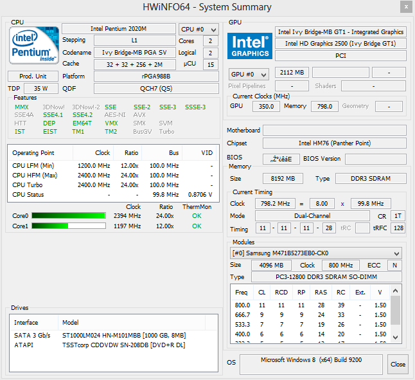Viewport: 415px width, 380px height.
Task: Select the 533.3 frequency timing row
Action: tap(311, 325)
